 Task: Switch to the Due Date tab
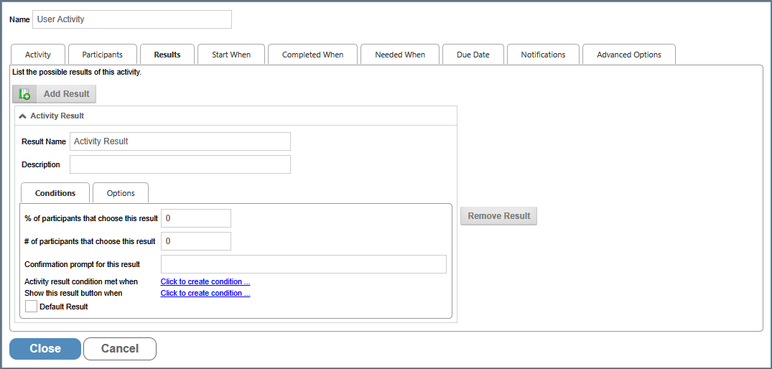473,55
